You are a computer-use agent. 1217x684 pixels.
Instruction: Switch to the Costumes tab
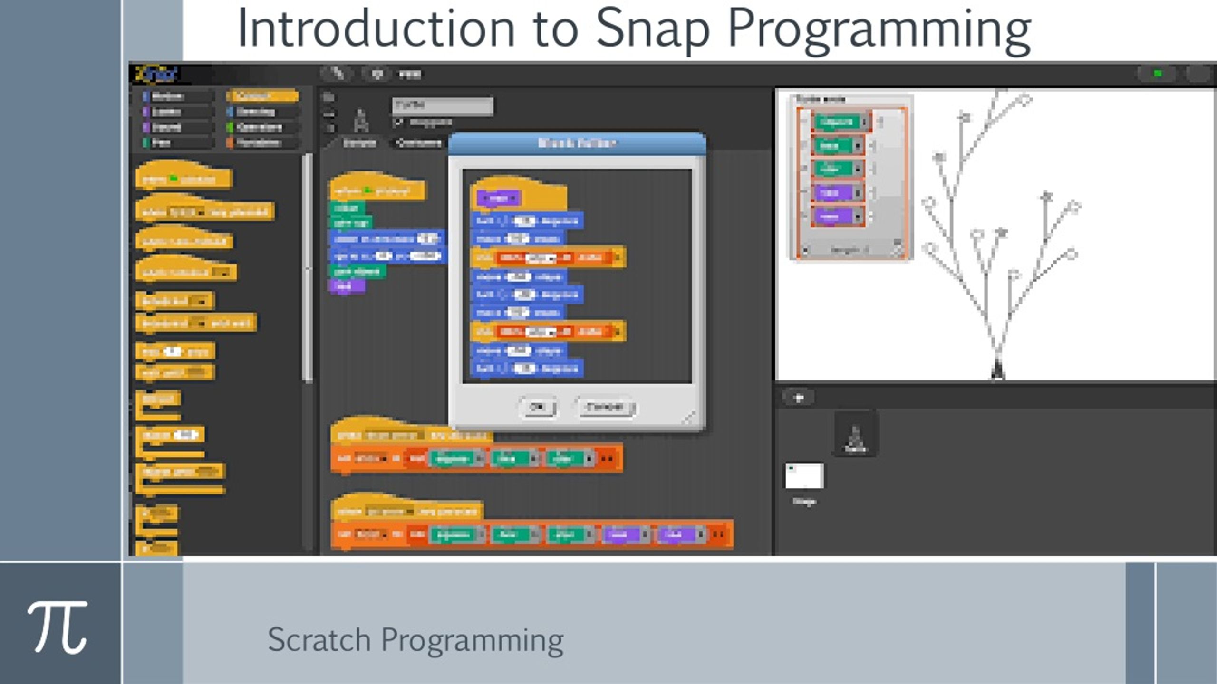pos(417,143)
